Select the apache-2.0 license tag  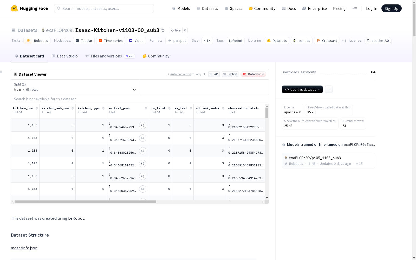pyautogui.click(x=378, y=41)
